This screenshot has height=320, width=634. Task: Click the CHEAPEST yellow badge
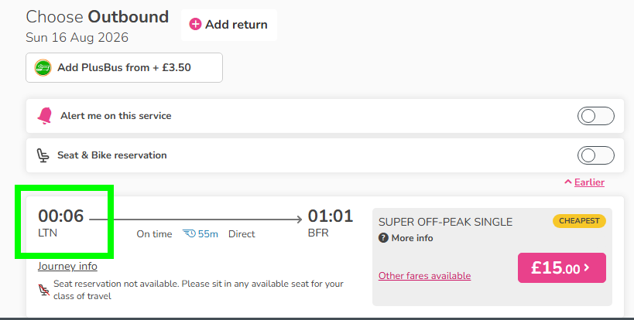[579, 221]
